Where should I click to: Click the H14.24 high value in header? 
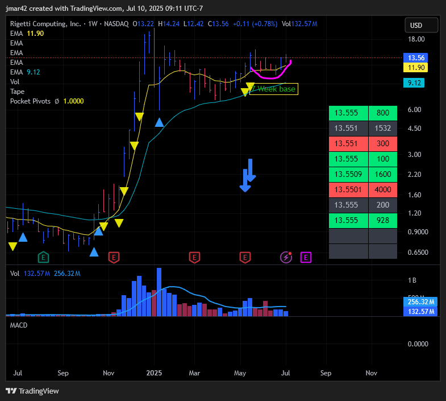169,24
